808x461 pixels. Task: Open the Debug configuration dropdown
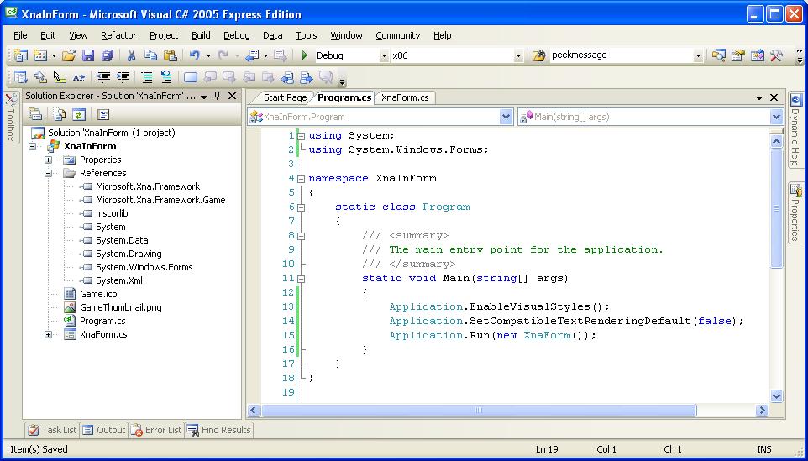384,55
